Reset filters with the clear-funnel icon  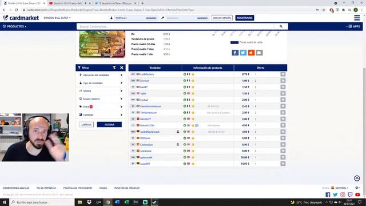point(114,68)
